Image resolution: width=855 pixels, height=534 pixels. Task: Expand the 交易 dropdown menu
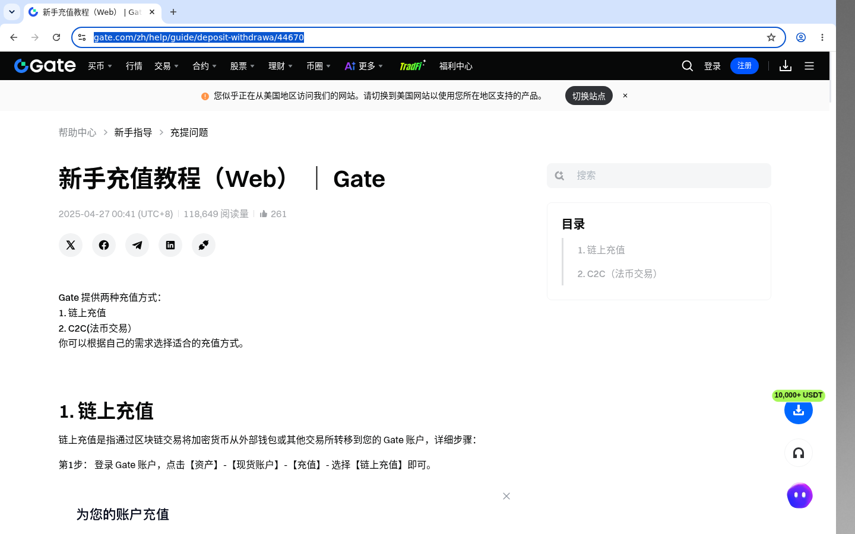click(x=167, y=66)
